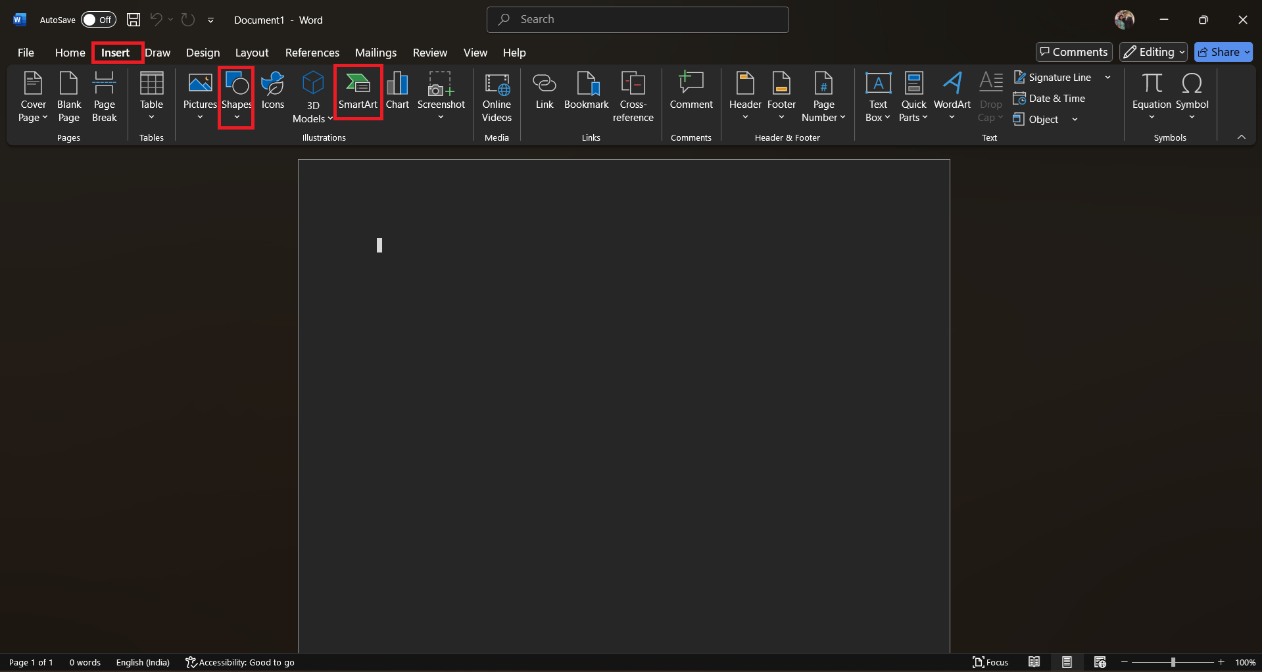Switch to the Home tab

point(70,53)
